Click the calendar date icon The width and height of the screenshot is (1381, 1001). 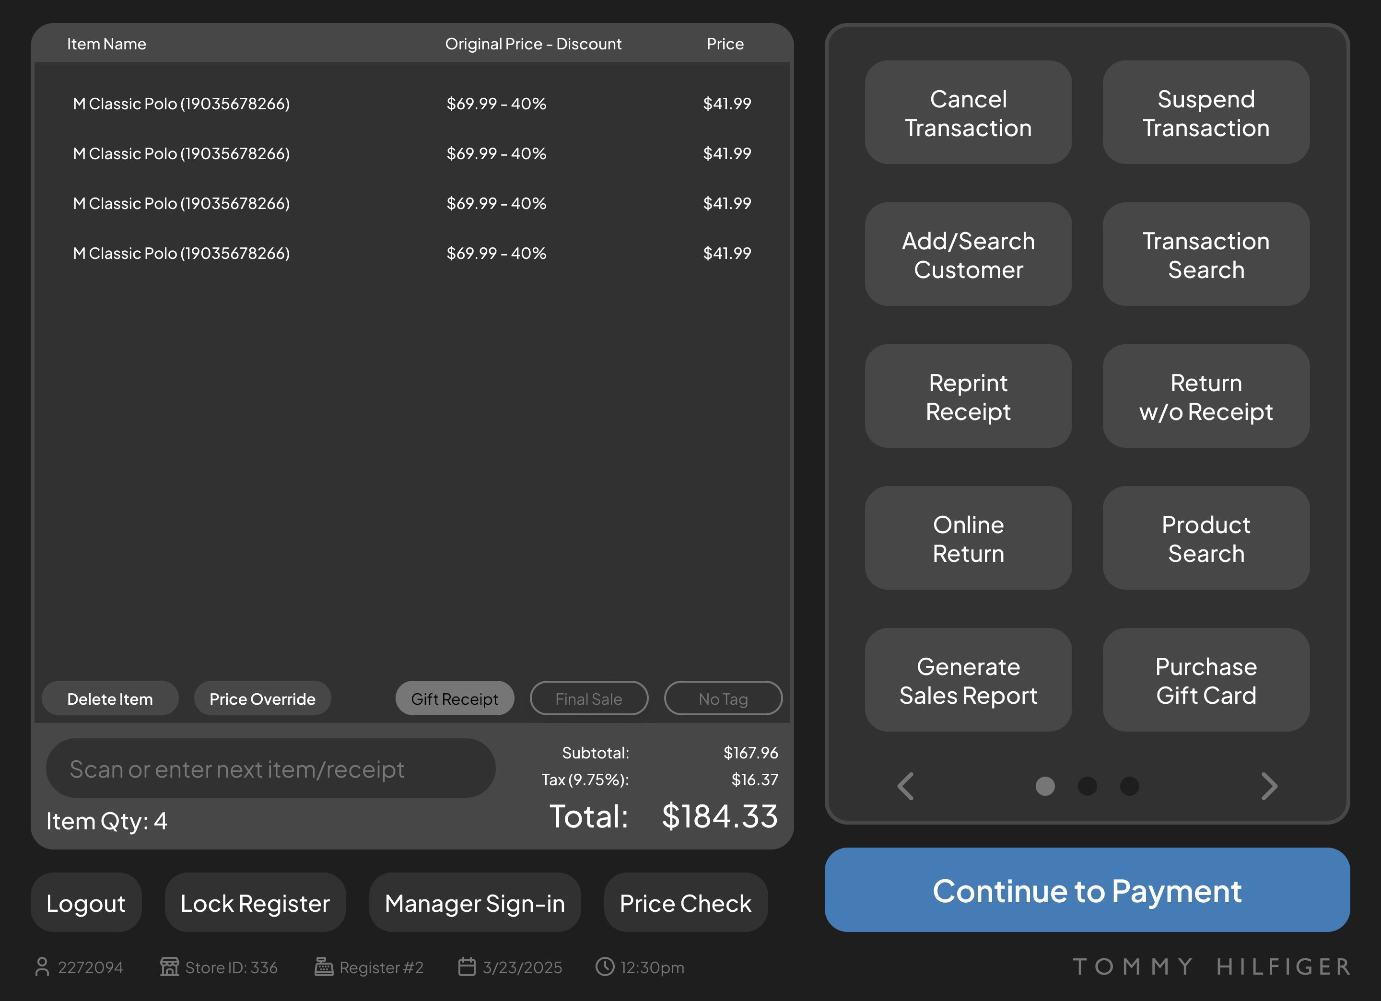click(467, 967)
